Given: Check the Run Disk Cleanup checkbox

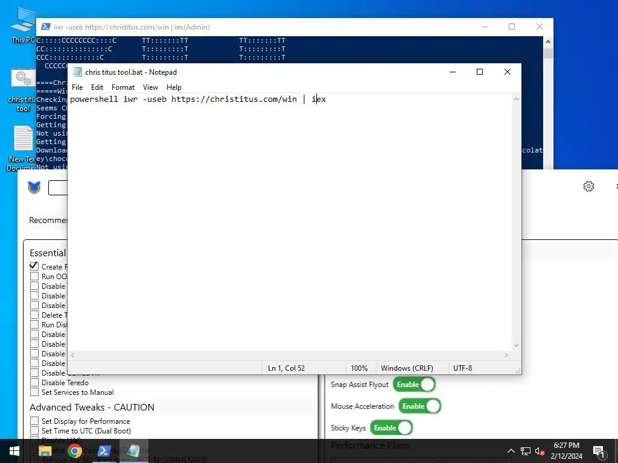Looking at the screenshot, I should (34, 324).
